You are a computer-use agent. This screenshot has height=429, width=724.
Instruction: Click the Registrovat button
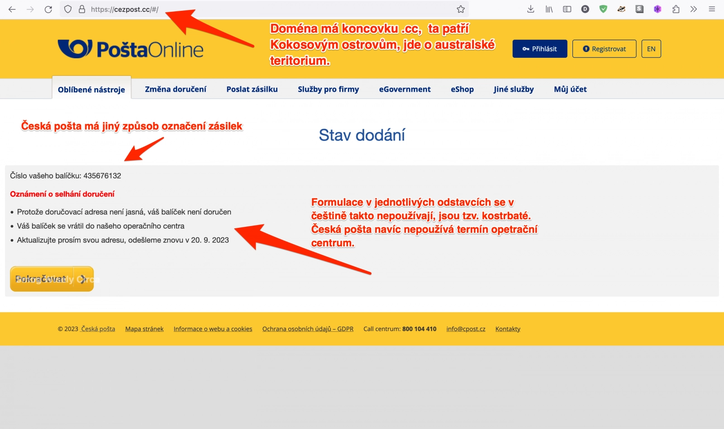coord(604,49)
